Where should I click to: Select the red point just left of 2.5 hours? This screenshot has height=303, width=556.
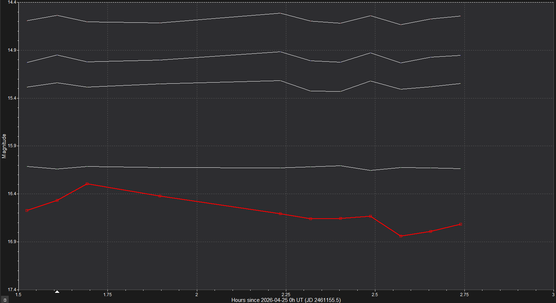click(x=370, y=216)
